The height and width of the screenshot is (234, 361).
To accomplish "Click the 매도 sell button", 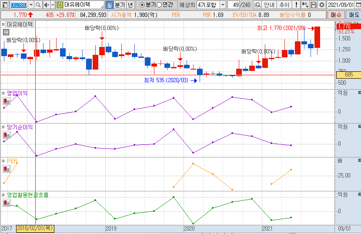I will (354, 15).
